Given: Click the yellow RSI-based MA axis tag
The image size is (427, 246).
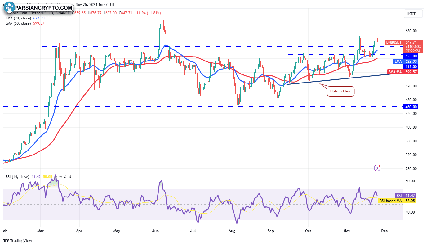Looking at the screenshot, I should coord(391,201).
